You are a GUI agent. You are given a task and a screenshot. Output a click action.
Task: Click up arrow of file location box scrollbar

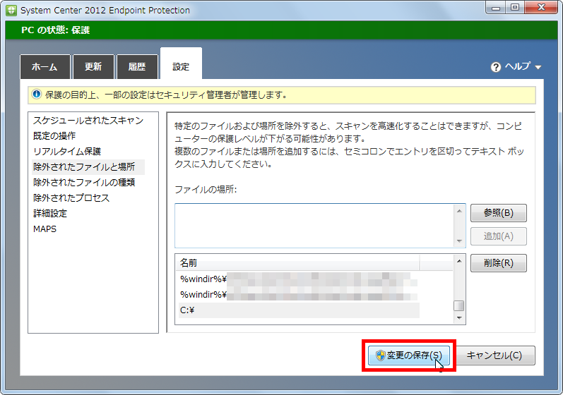[459, 211]
